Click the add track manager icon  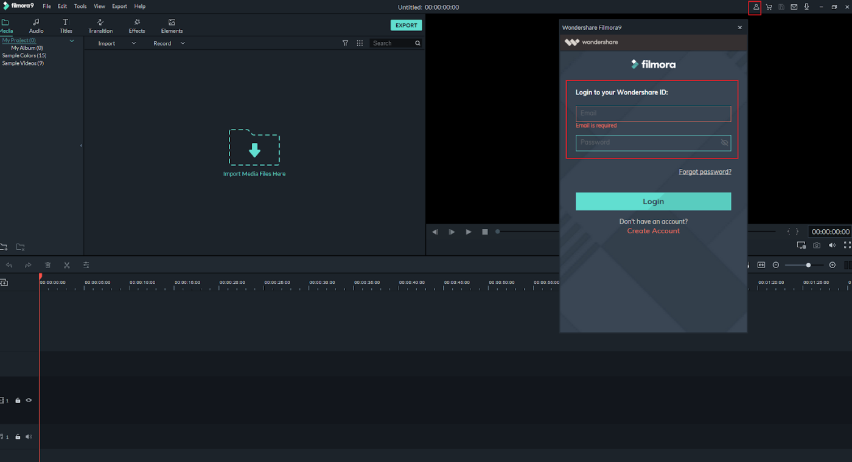(4, 283)
